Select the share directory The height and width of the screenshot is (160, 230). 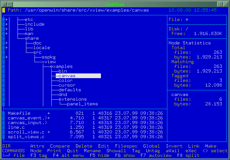(32, 38)
